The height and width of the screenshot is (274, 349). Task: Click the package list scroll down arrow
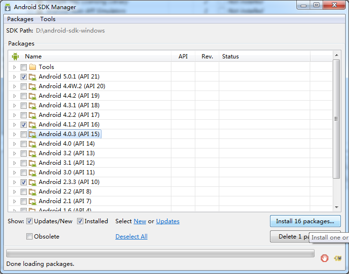(x=337, y=207)
